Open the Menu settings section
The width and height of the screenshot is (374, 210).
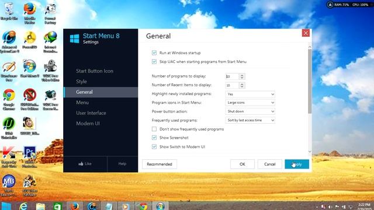(82, 103)
